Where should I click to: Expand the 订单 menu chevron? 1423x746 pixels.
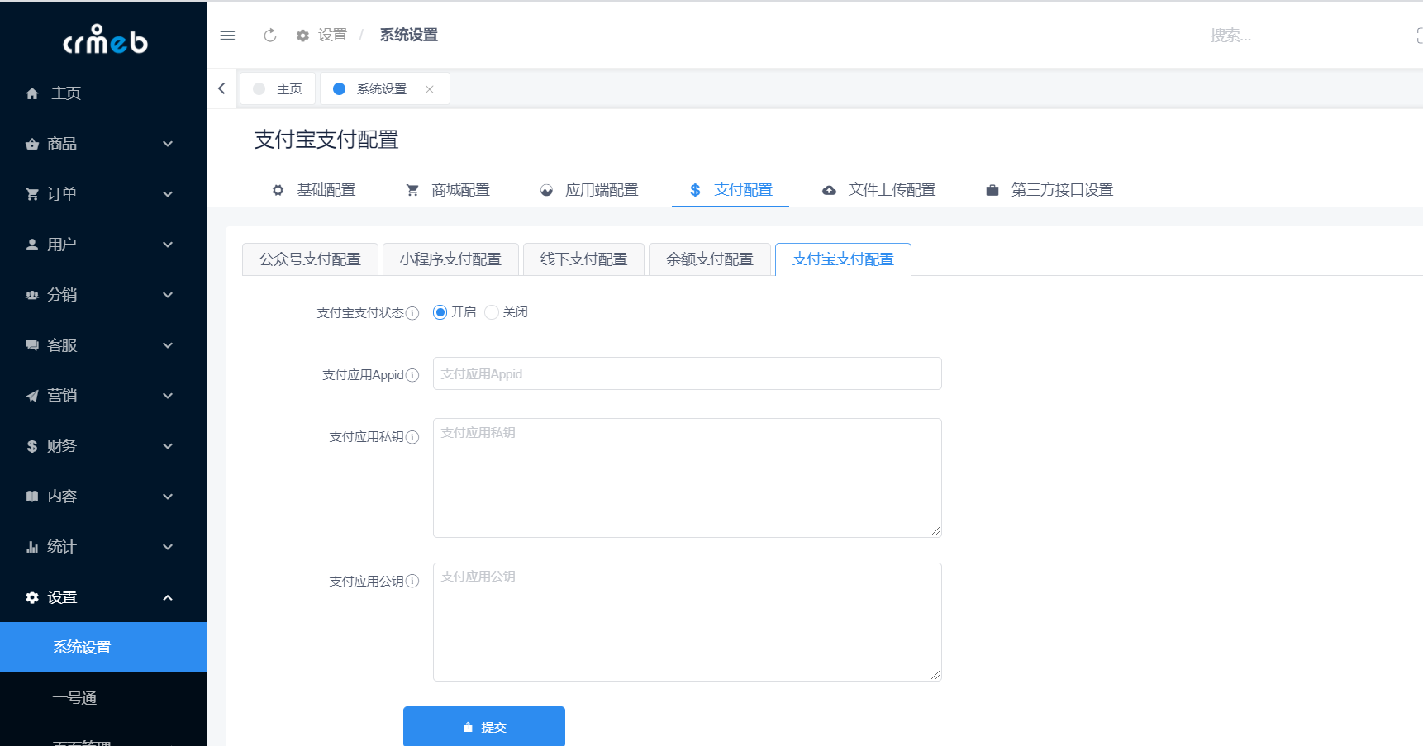(x=168, y=194)
